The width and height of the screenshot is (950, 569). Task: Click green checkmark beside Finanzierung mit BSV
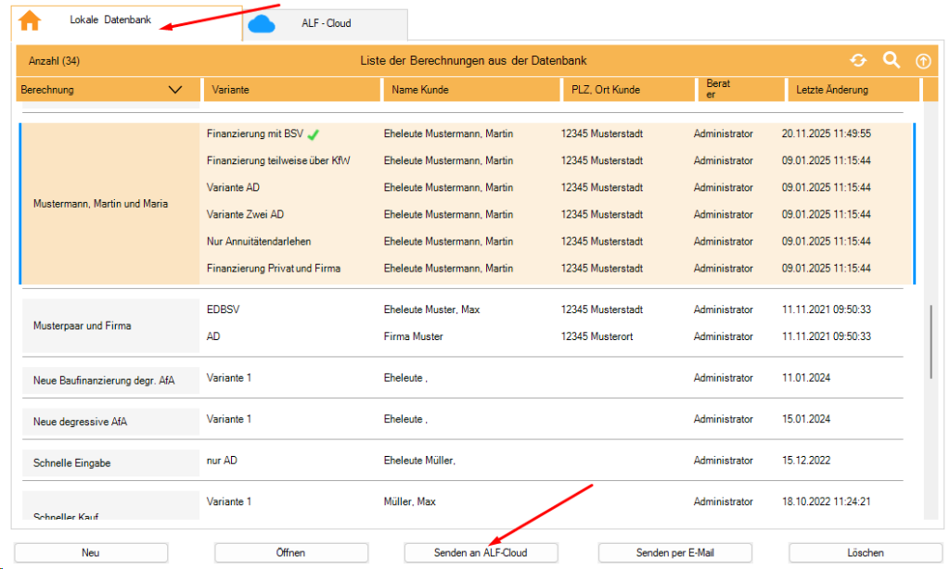314,134
